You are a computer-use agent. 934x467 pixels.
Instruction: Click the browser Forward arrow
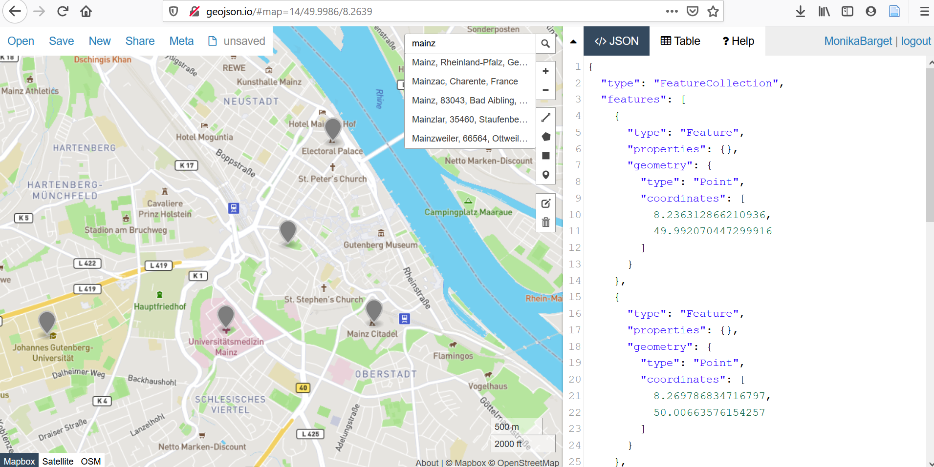[39, 11]
